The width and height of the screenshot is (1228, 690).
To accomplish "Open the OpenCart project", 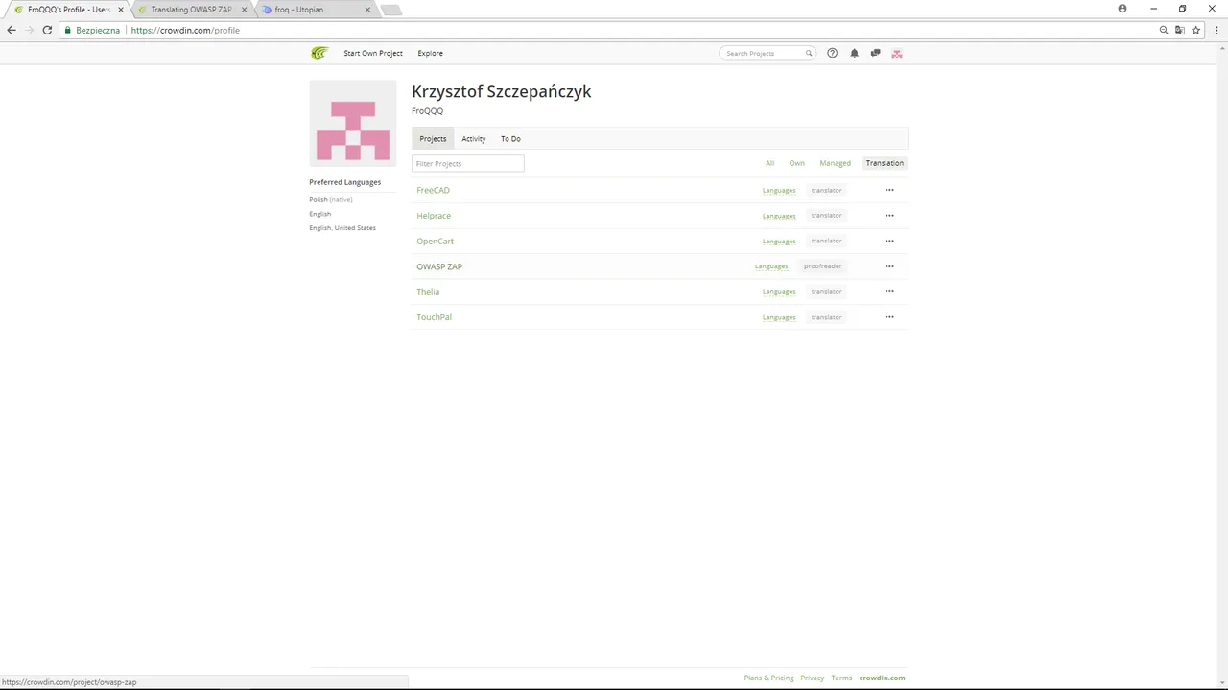I will tap(435, 241).
